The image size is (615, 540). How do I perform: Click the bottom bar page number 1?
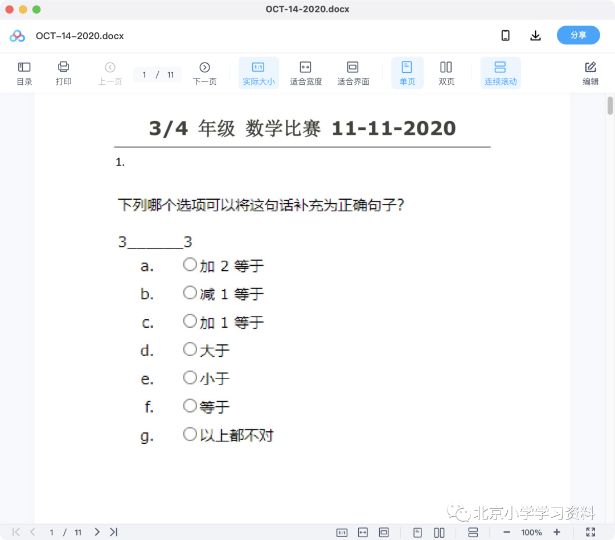click(51, 533)
